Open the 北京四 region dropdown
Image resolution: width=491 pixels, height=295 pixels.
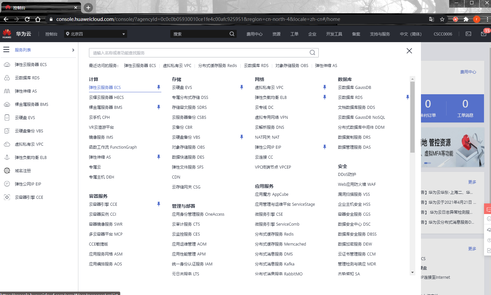pos(96,34)
